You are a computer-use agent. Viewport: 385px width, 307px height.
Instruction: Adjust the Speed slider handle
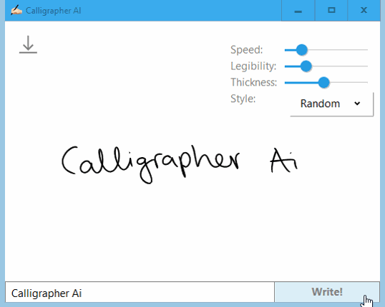point(302,50)
